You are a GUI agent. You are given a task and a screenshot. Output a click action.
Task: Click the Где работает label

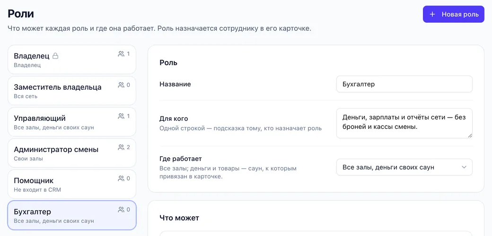[180, 159]
